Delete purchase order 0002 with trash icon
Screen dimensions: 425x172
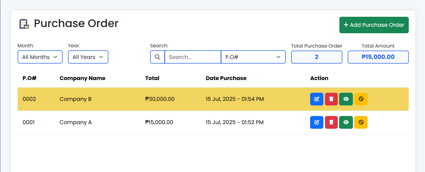[x=331, y=99]
